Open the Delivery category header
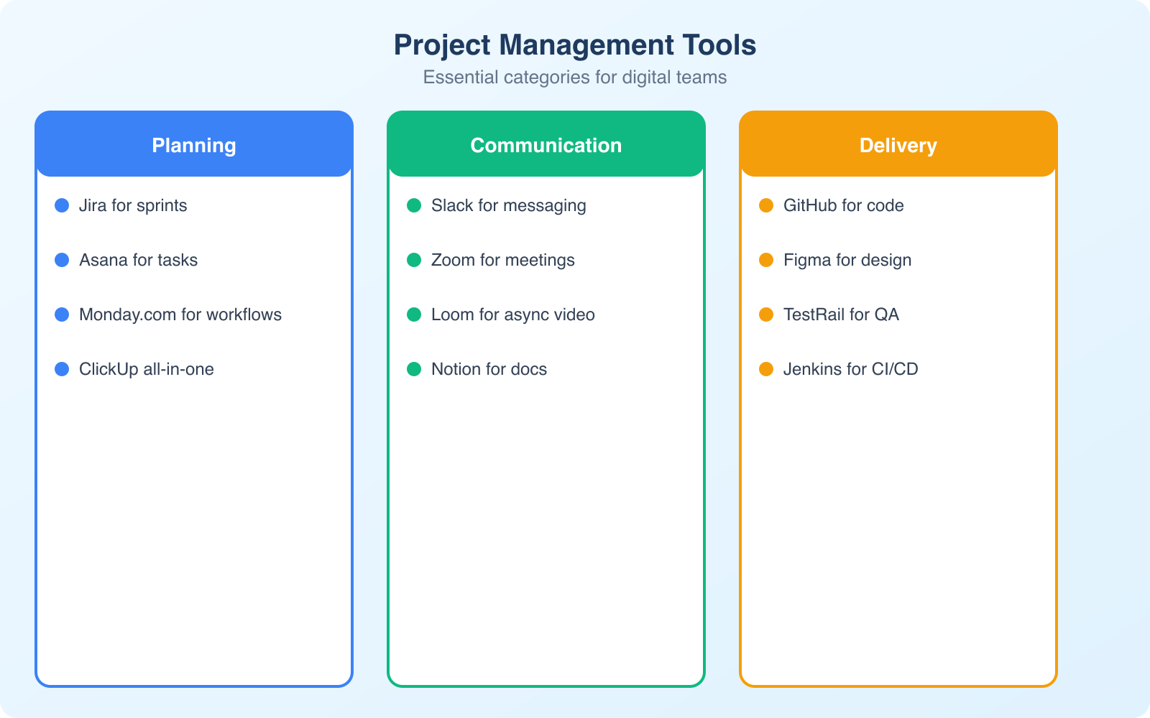This screenshot has width=1150, height=718. point(898,145)
